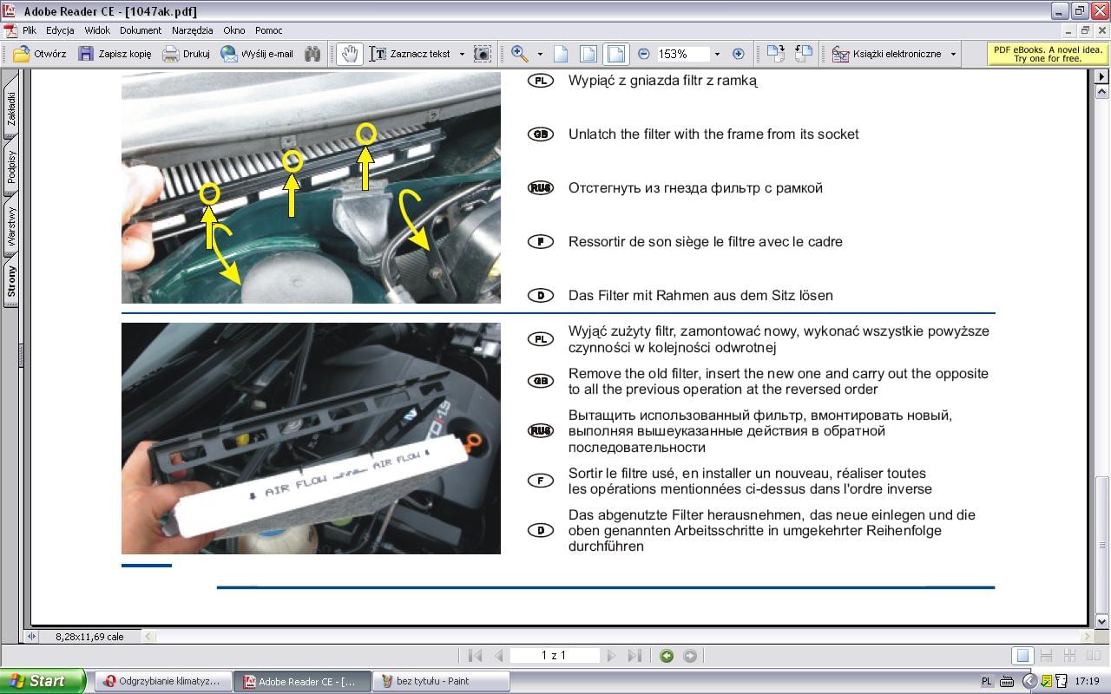The height and width of the screenshot is (694, 1111).
Task: Switch to Continuous-Facing layout icon
Action: click(x=1069, y=656)
